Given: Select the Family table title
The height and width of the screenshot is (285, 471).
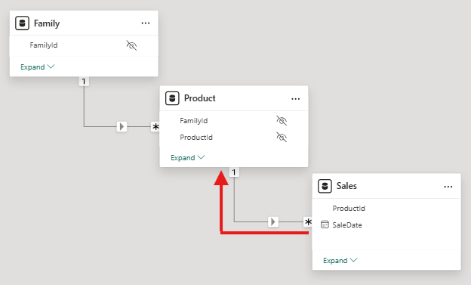Looking at the screenshot, I should tap(47, 23).
